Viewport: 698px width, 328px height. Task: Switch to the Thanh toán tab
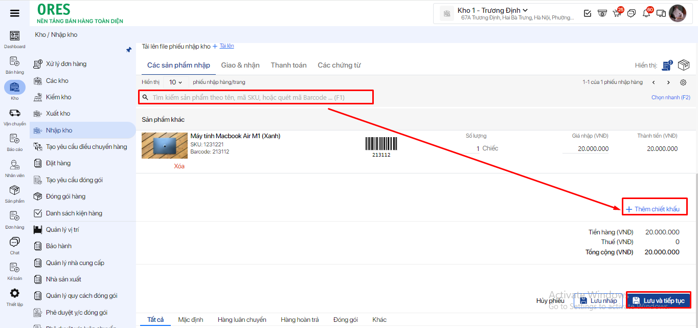288,65
